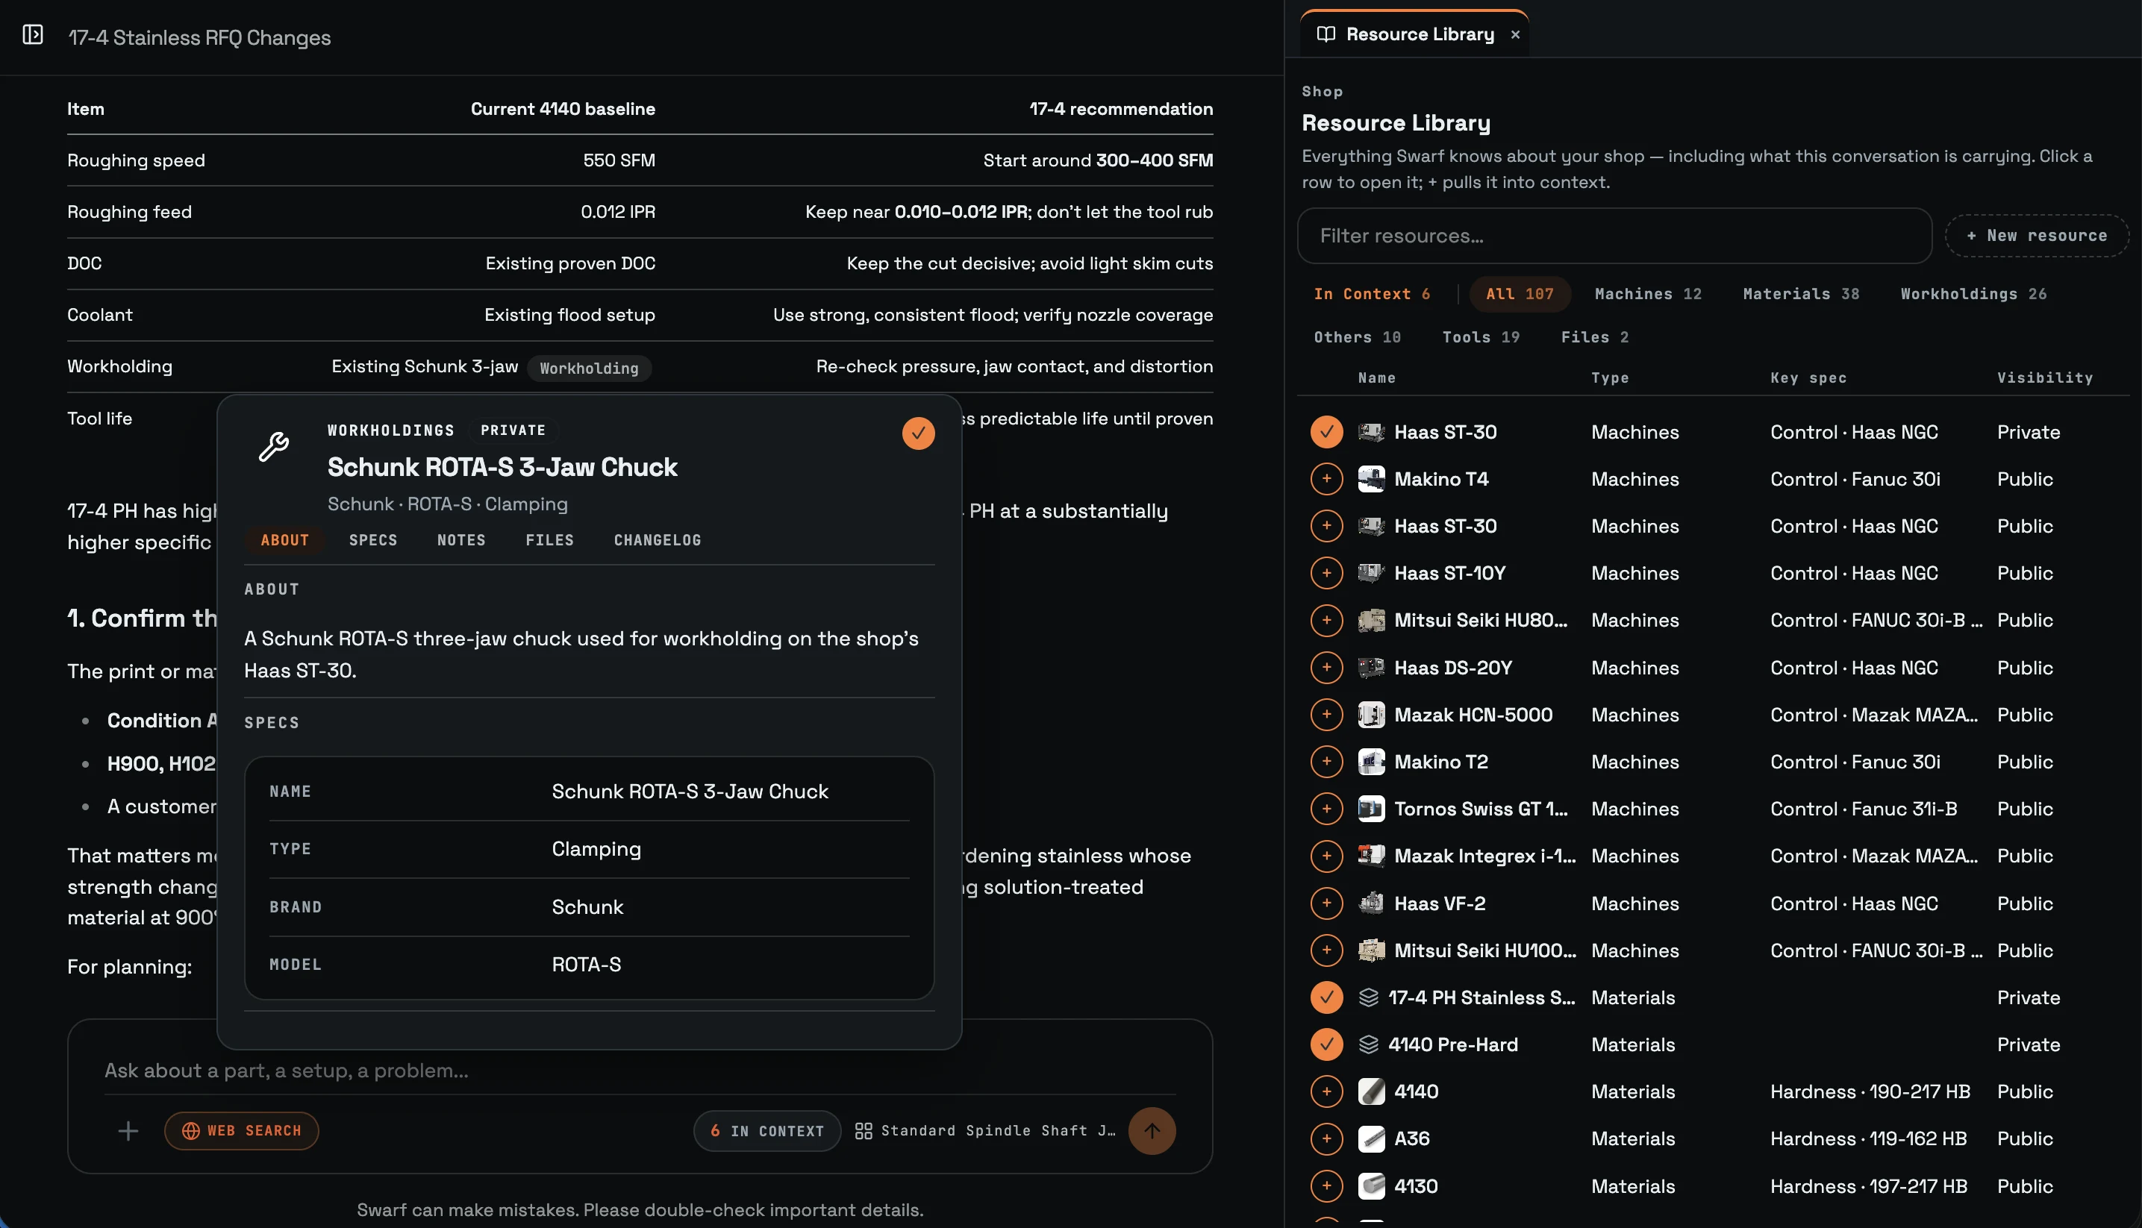Select the All 107 resource filter

point(1520,295)
